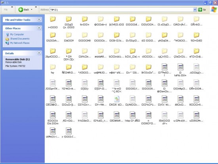Click the Other Places panel header
This screenshot has width=218, height=164.
point(22,28)
